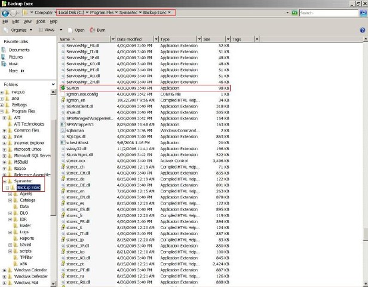The image size is (368, 287).
Task: Click the Catalogs folder icon in the tree
Action: (x=16, y=200)
